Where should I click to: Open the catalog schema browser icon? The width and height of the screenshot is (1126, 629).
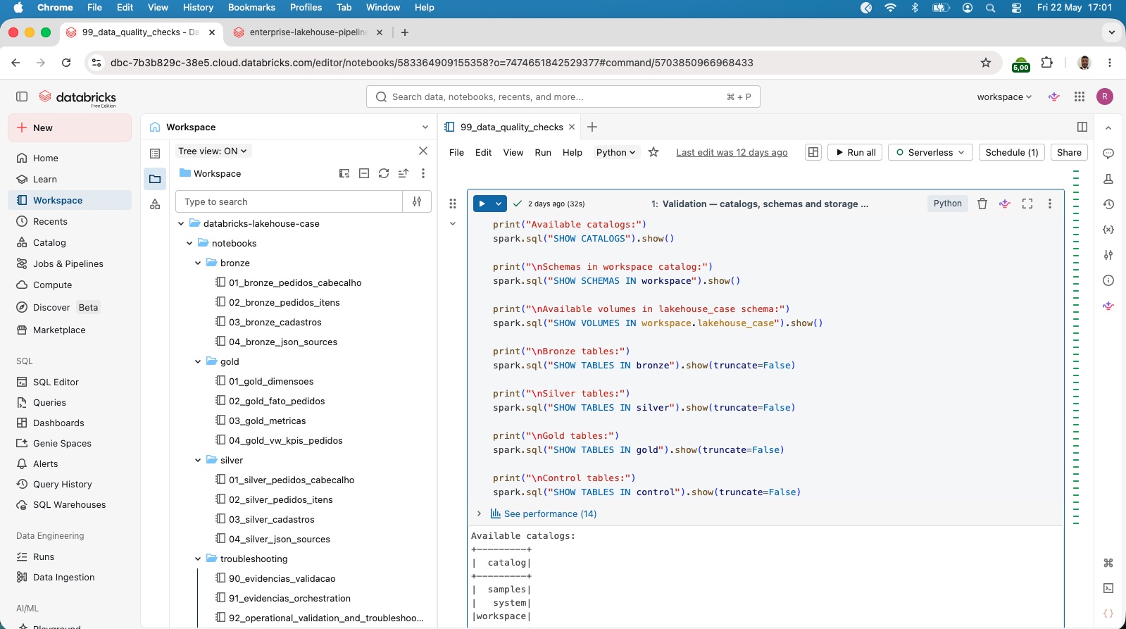(x=155, y=204)
